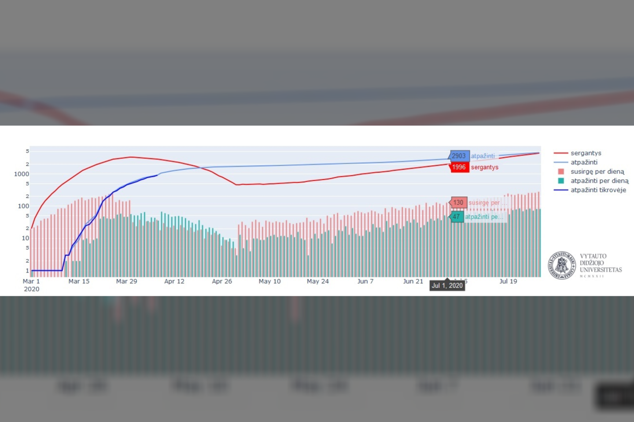Click the pink 130 hover value box
Image resolution: width=634 pixels, height=422 pixels.
[458, 203]
